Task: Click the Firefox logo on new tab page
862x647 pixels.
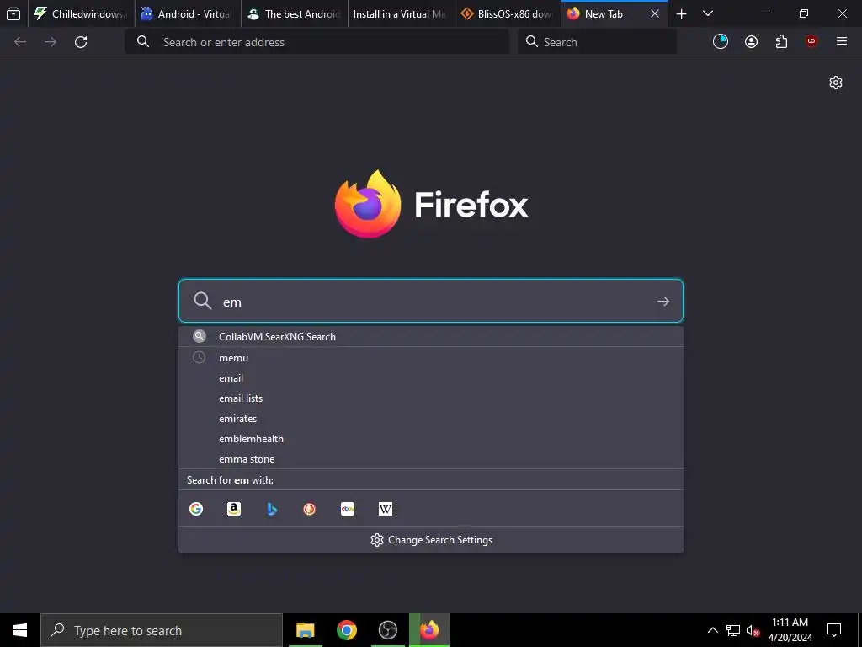Action: coord(431,204)
